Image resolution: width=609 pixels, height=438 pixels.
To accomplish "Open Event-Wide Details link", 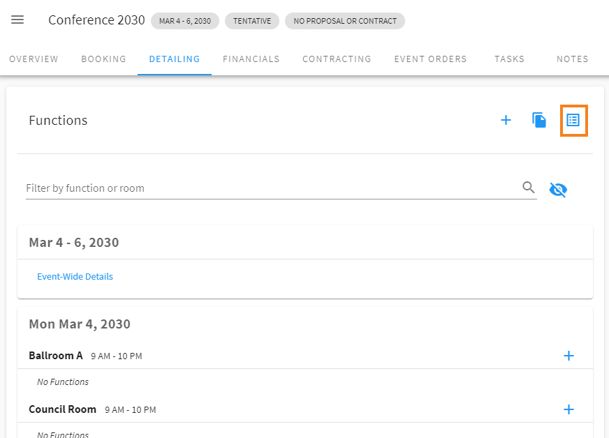I will pyautogui.click(x=75, y=277).
